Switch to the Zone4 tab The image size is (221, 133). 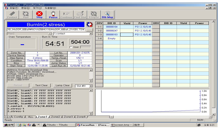[x=81, y=117]
